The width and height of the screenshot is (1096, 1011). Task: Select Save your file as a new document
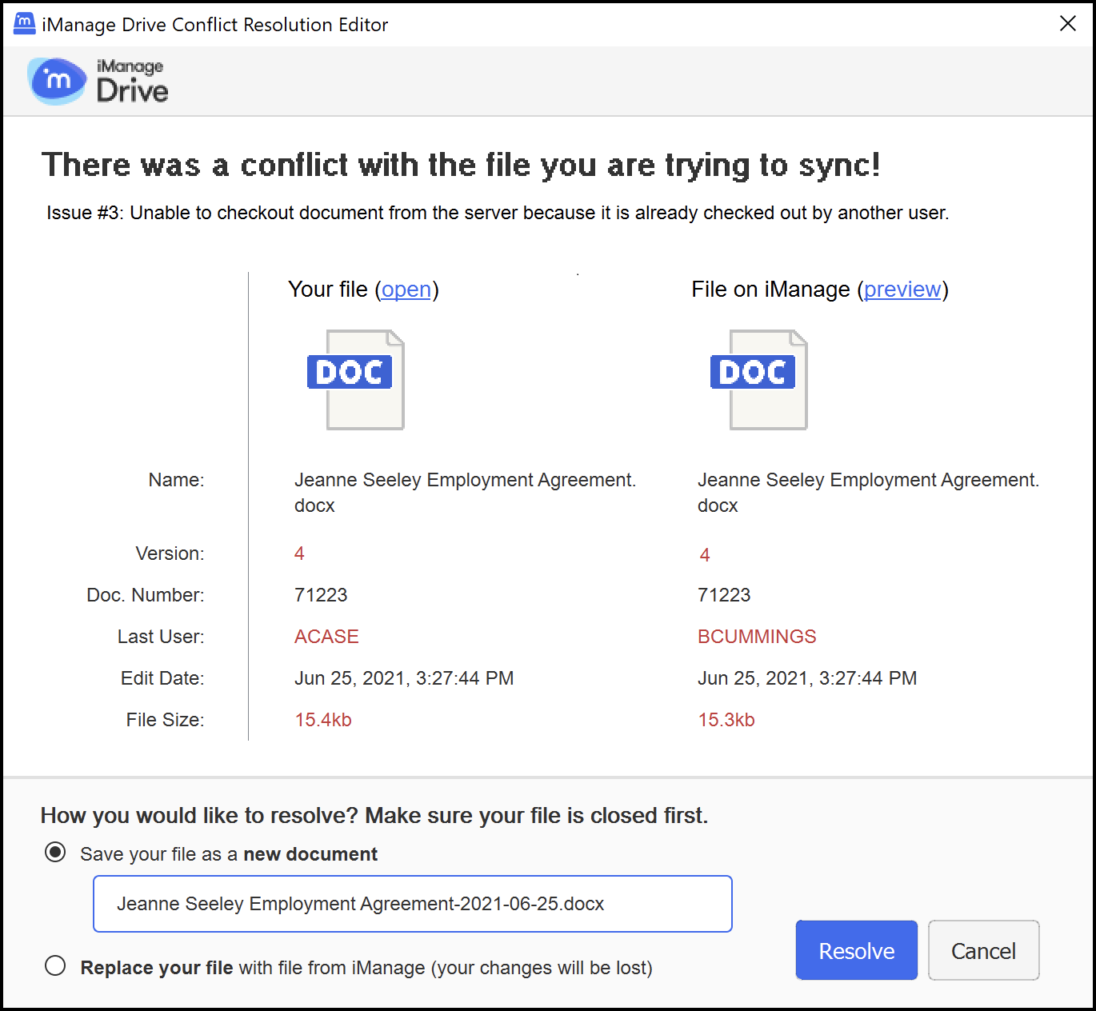pos(55,853)
